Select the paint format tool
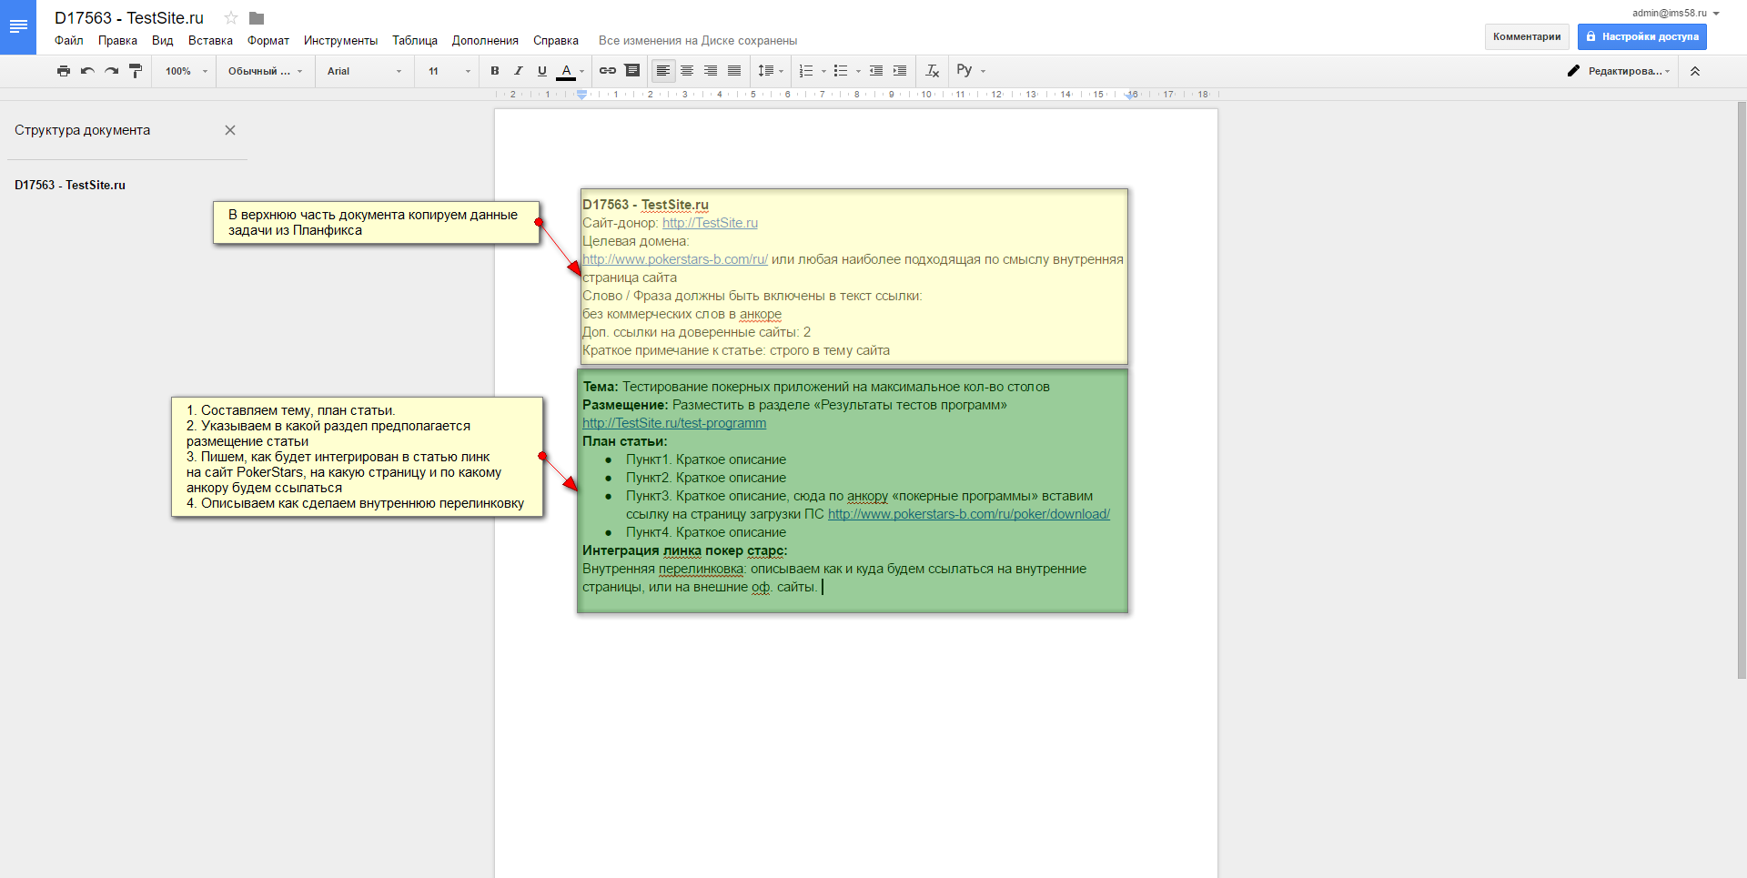This screenshot has height=878, width=1747. (136, 71)
